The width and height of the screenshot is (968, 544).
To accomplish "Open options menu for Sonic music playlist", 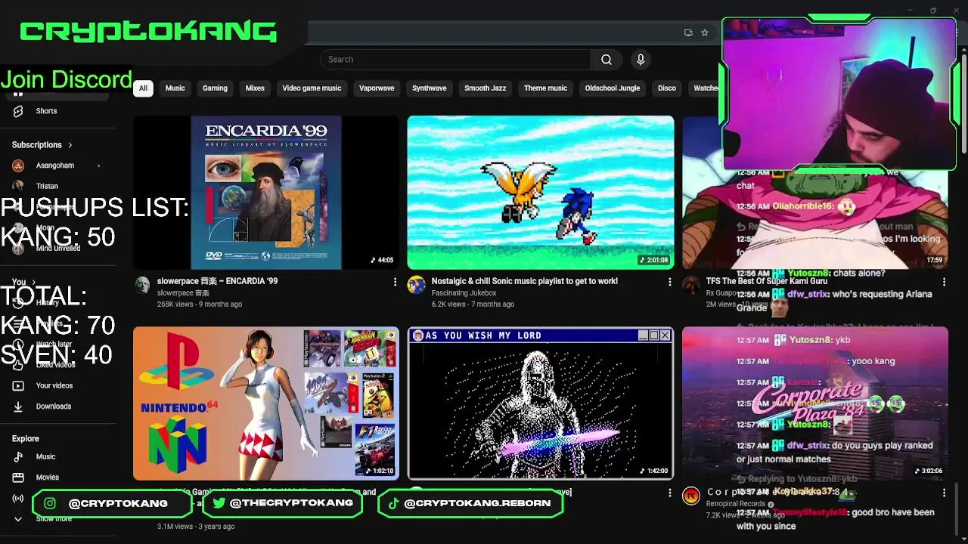I will (x=669, y=282).
